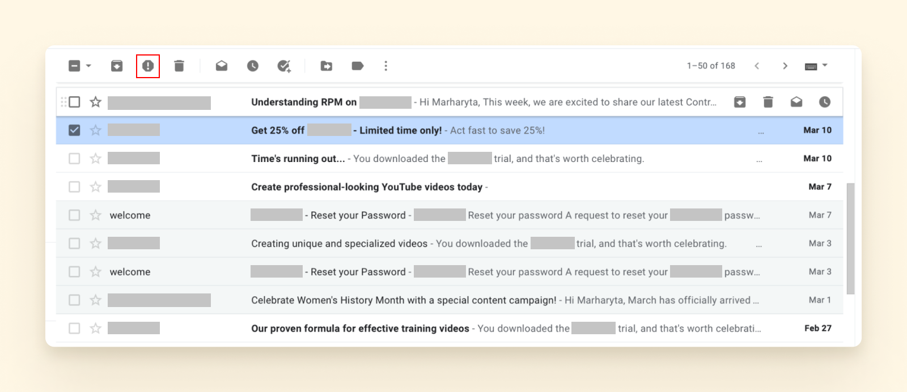The height and width of the screenshot is (392, 907).
Task: Go to the newer messages page arrow
Action: (757, 66)
